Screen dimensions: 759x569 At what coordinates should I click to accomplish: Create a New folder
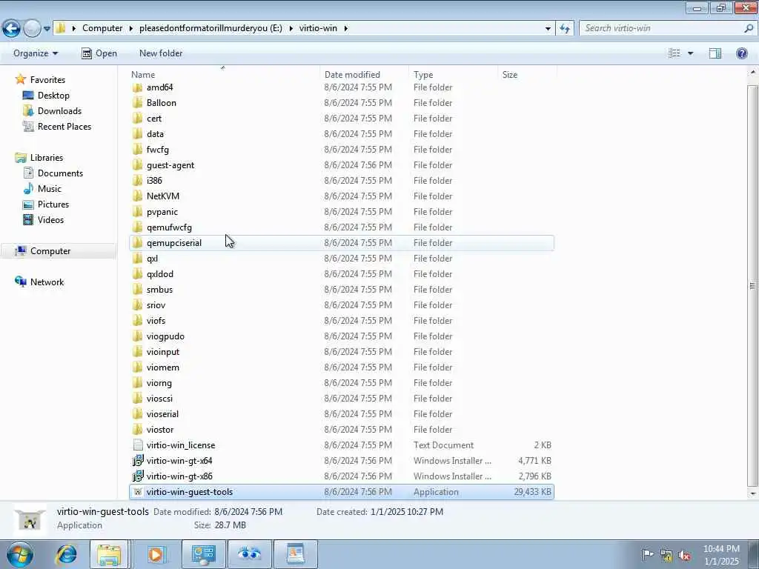(x=161, y=53)
